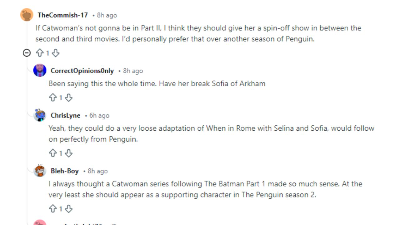400x225 pixels.
Task: Select ChrisLyne's username
Action: [66, 115]
